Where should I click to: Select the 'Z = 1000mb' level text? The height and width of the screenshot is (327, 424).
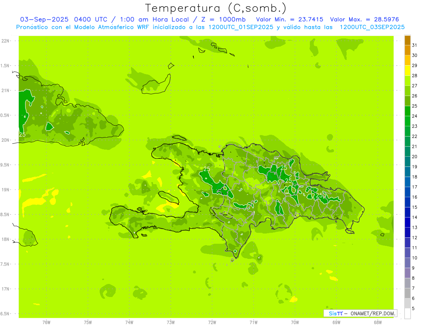pyautogui.click(x=223, y=20)
